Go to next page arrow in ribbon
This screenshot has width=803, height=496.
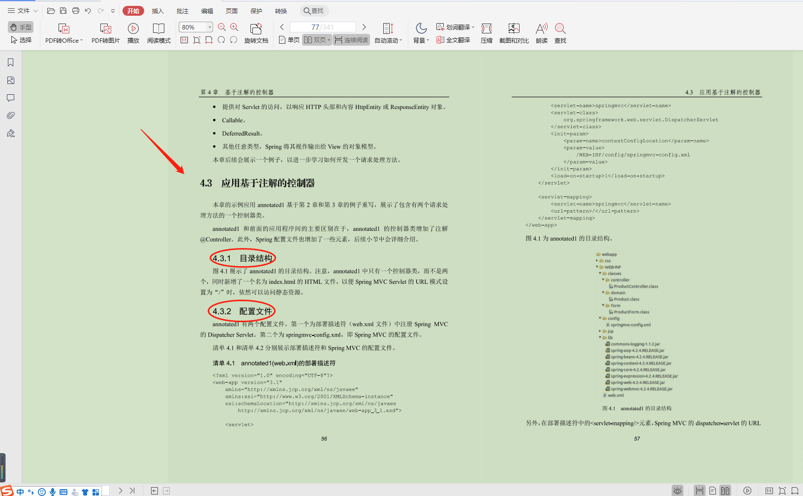coord(364,27)
